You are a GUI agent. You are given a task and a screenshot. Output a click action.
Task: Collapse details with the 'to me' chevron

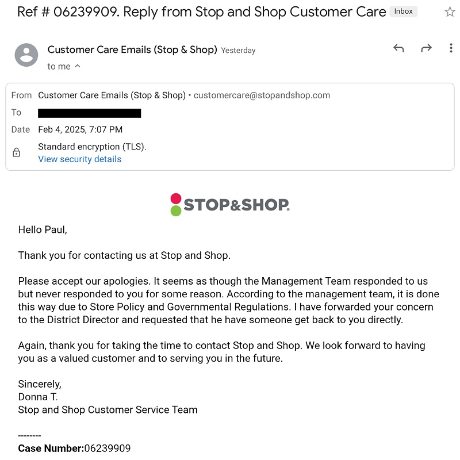(78, 66)
